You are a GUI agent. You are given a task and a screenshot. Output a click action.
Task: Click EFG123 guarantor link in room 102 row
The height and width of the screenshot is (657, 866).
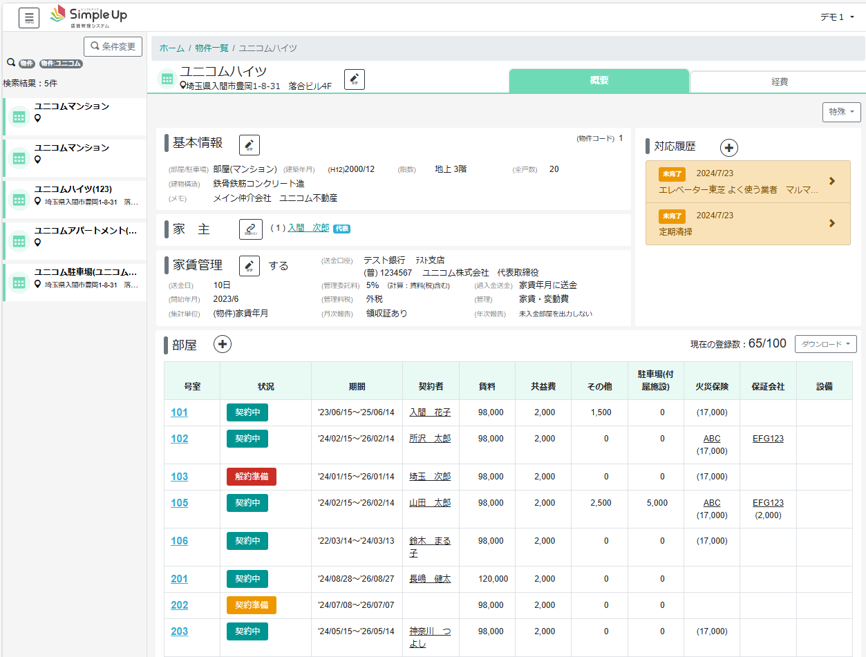(768, 439)
